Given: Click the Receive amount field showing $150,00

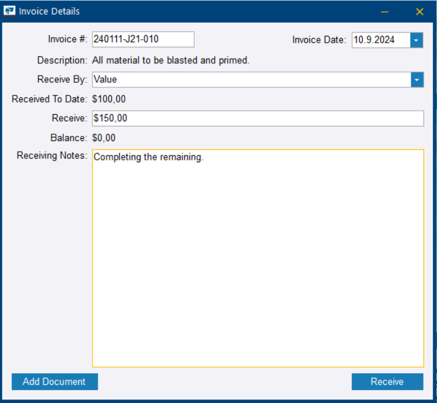Looking at the screenshot, I should point(258,118).
